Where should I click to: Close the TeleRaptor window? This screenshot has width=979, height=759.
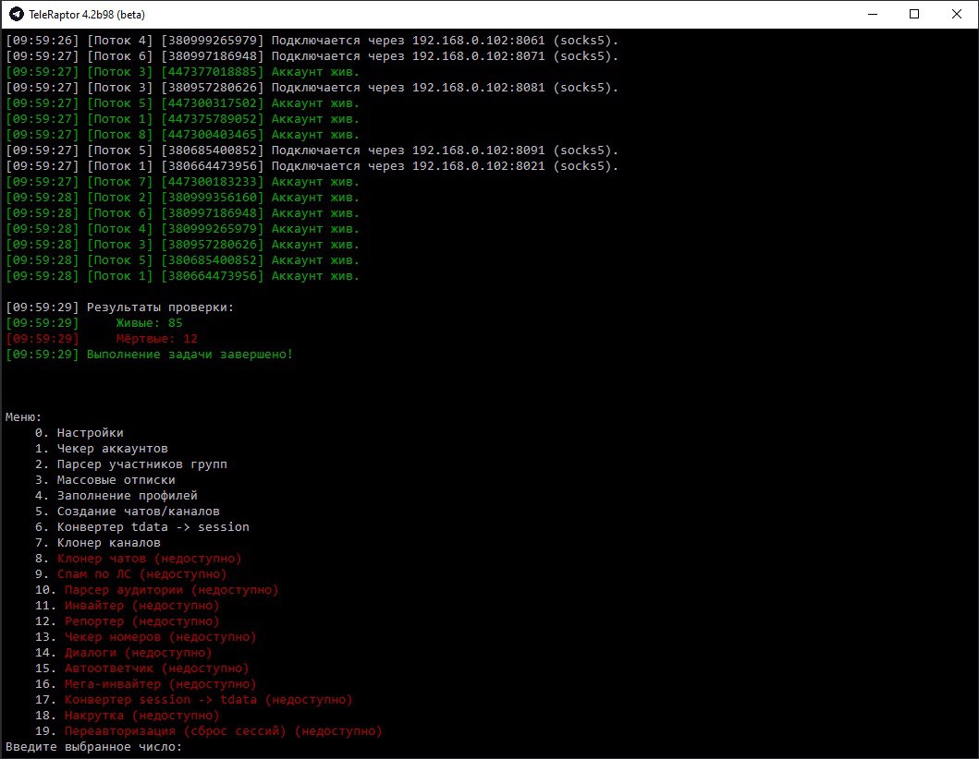956,14
